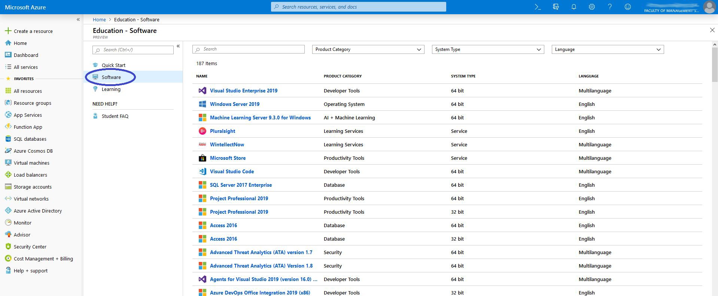Open Student FAQ under Need Help
The height and width of the screenshot is (296, 718).
click(x=115, y=116)
